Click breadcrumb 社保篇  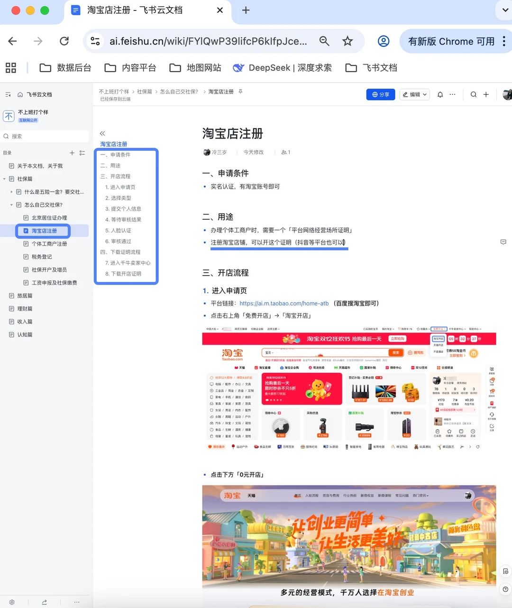click(x=145, y=92)
